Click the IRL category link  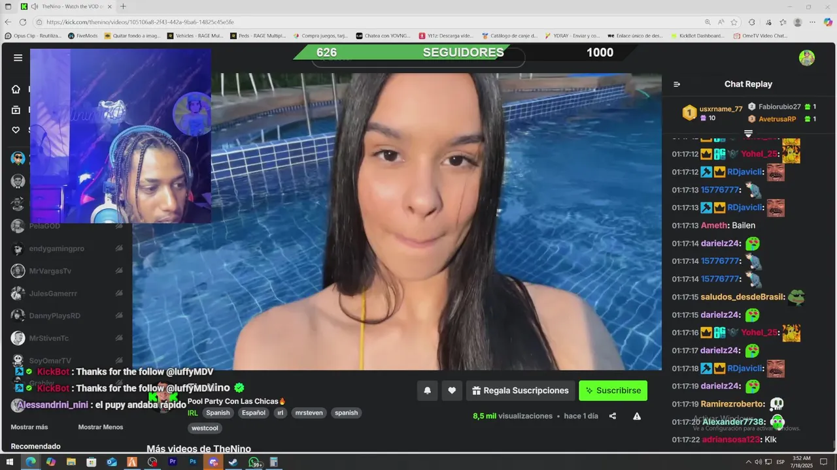pyautogui.click(x=193, y=413)
